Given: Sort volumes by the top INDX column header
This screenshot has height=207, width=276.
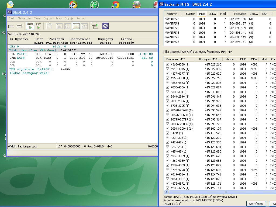Looking at the screenshot, I should 212,14.
